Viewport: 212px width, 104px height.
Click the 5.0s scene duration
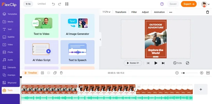click(x=177, y=63)
